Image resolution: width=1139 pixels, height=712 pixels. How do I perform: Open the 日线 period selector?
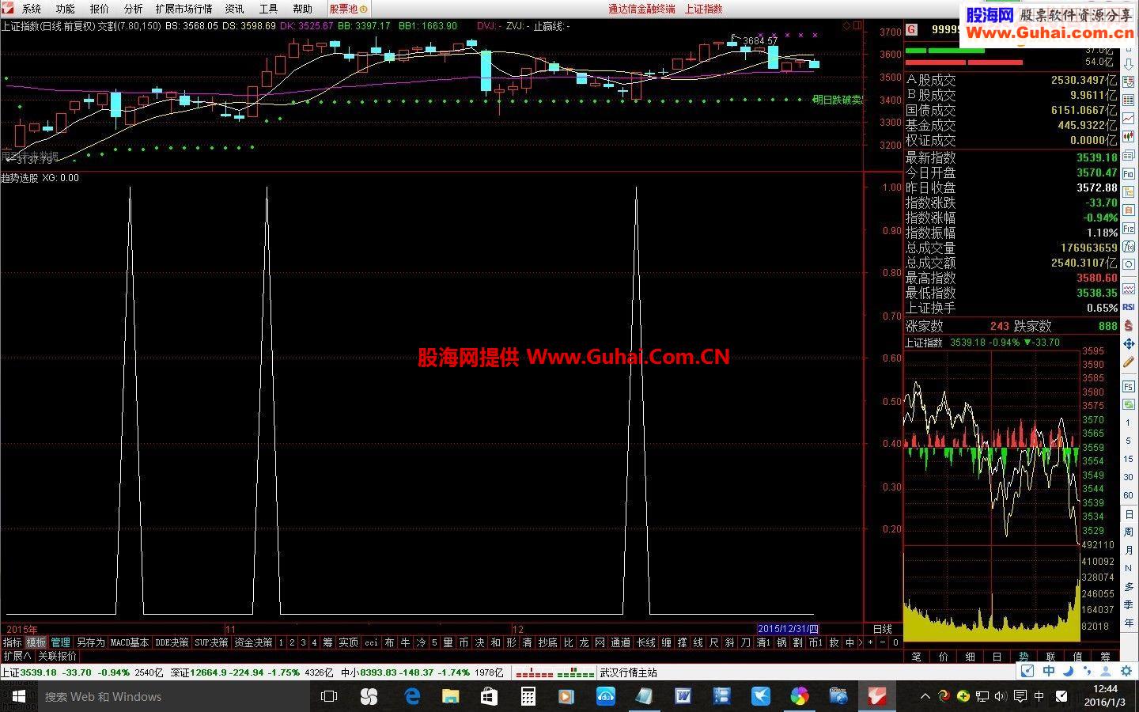[882, 629]
